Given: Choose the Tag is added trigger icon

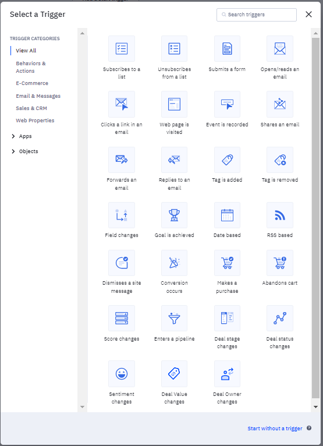Looking at the screenshot, I should click(x=227, y=160).
